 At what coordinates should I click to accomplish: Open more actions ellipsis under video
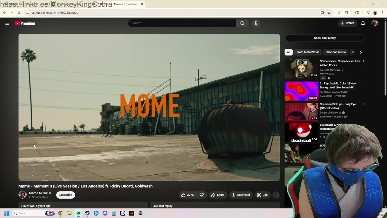pos(276,195)
